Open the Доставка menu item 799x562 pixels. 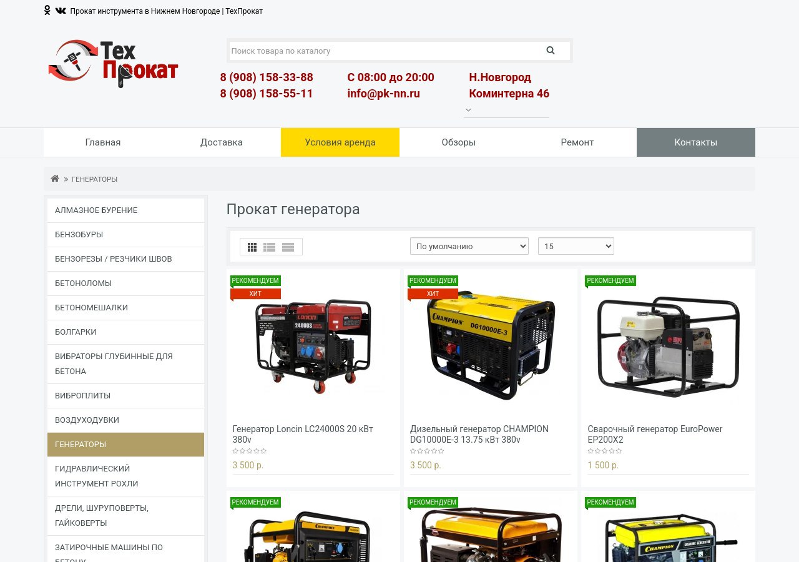point(222,142)
